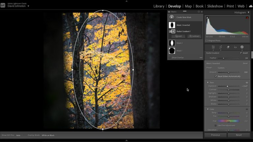This screenshot has width=253, height=142.
Task: Select the Crop overlay tool
Action: click(x=221, y=47)
